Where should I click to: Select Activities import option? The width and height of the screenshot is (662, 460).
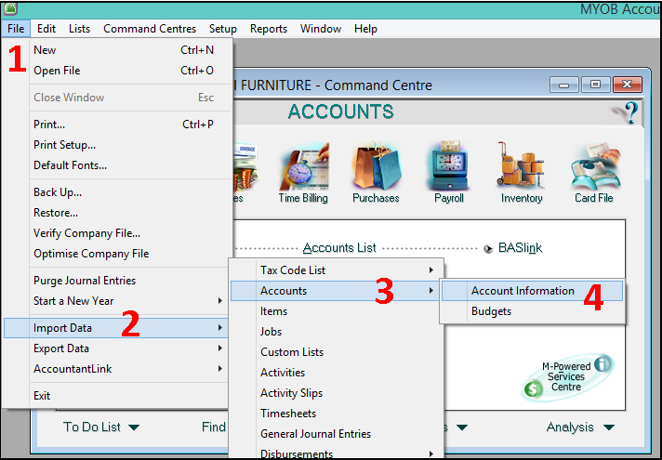(336, 373)
